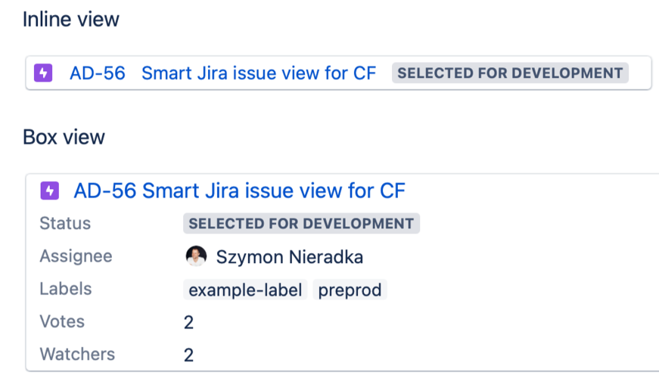Open inline 'Smart Jira issue view for CF' title
This screenshot has height=375, width=659.
point(259,73)
